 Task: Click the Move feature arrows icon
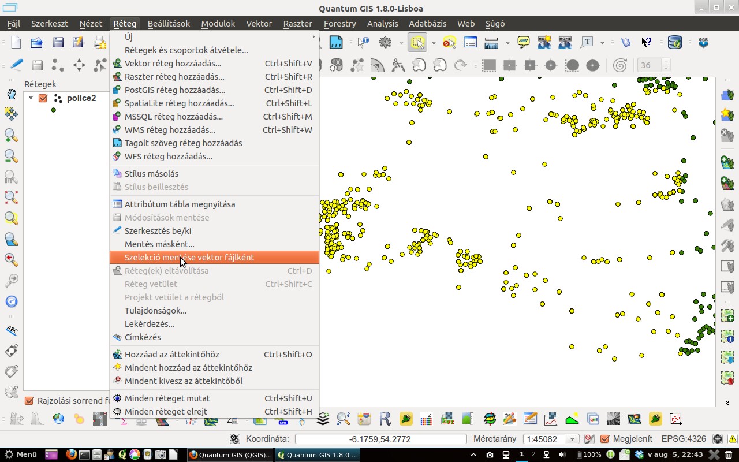coord(79,65)
